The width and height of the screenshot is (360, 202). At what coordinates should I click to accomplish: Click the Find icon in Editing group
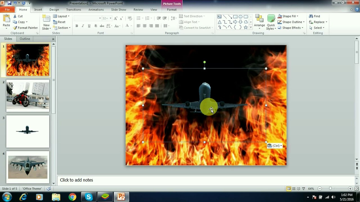coord(311,16)
